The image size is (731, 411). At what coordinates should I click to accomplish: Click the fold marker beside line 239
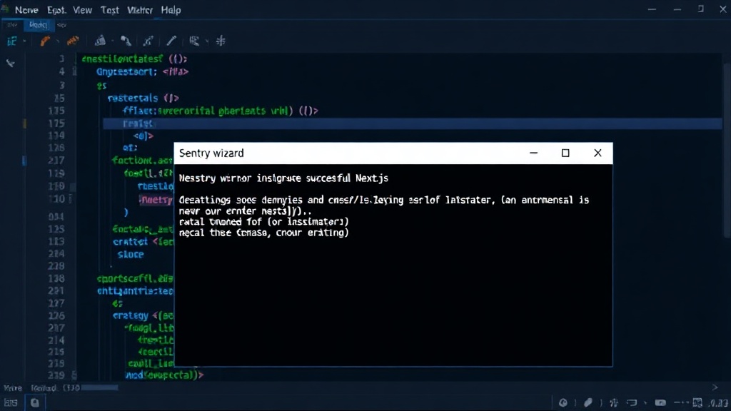pyautogui.click(x=74, y=375)
